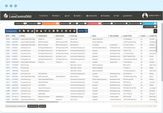Click the shuffle arrows icon in the toolbar
This screenshot has width=163, height=113.
tap(45, 31)
